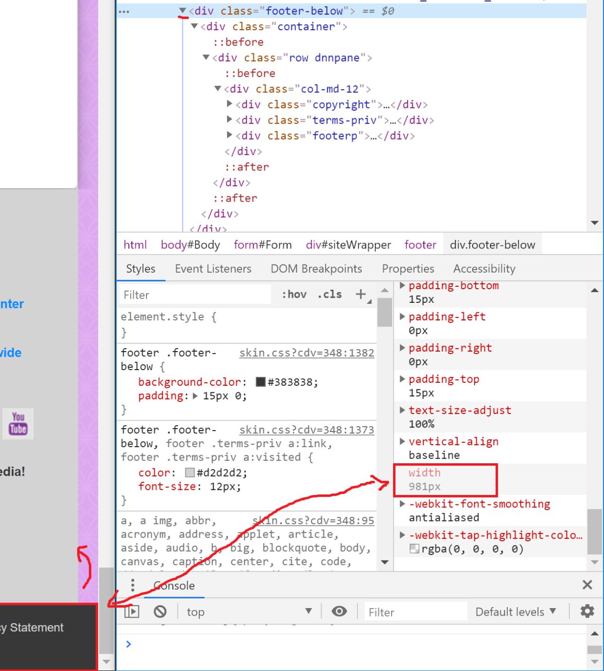Expand the padding-left computed property
The image size is (604, 671).
pos(402,316)
